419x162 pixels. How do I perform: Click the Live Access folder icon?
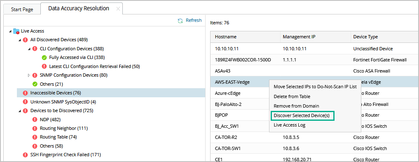pyautogui.click(x=16, y=31)
